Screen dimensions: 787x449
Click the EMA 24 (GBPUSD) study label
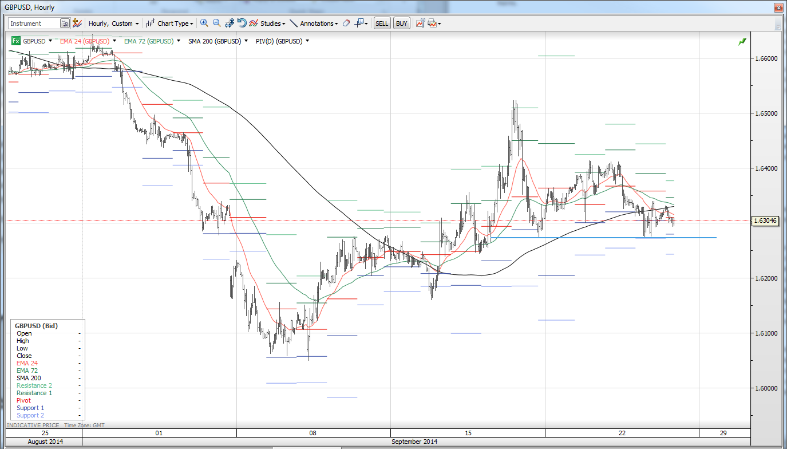pyautogui.click(x=85, y=41)
